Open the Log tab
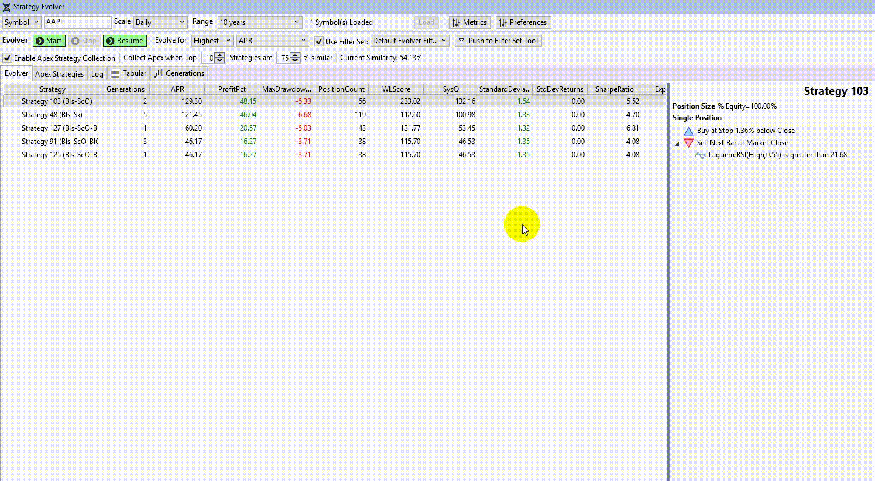875x481 pixels. pos(97,73)
